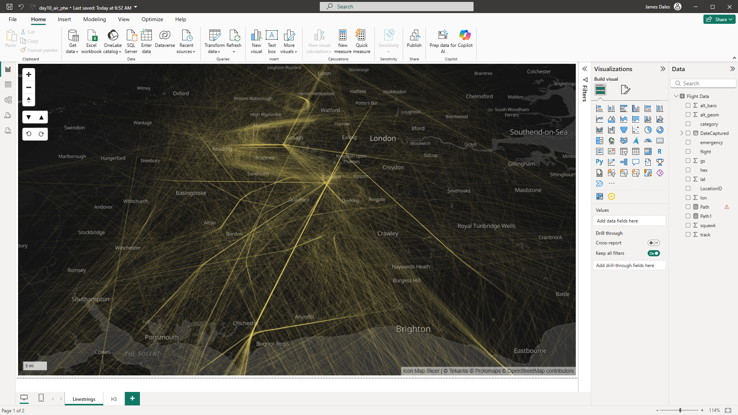Switch to the H3 page tab
This screenshot has width=738, height=415.
tap(114, 399)
